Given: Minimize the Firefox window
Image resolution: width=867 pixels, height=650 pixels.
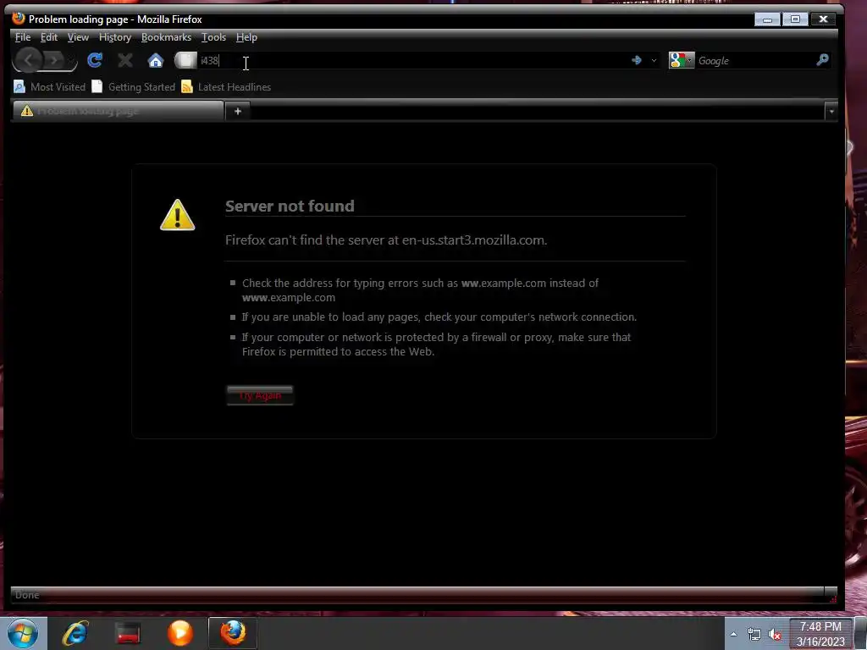Looking at the screenshot, I should (767, 19).
